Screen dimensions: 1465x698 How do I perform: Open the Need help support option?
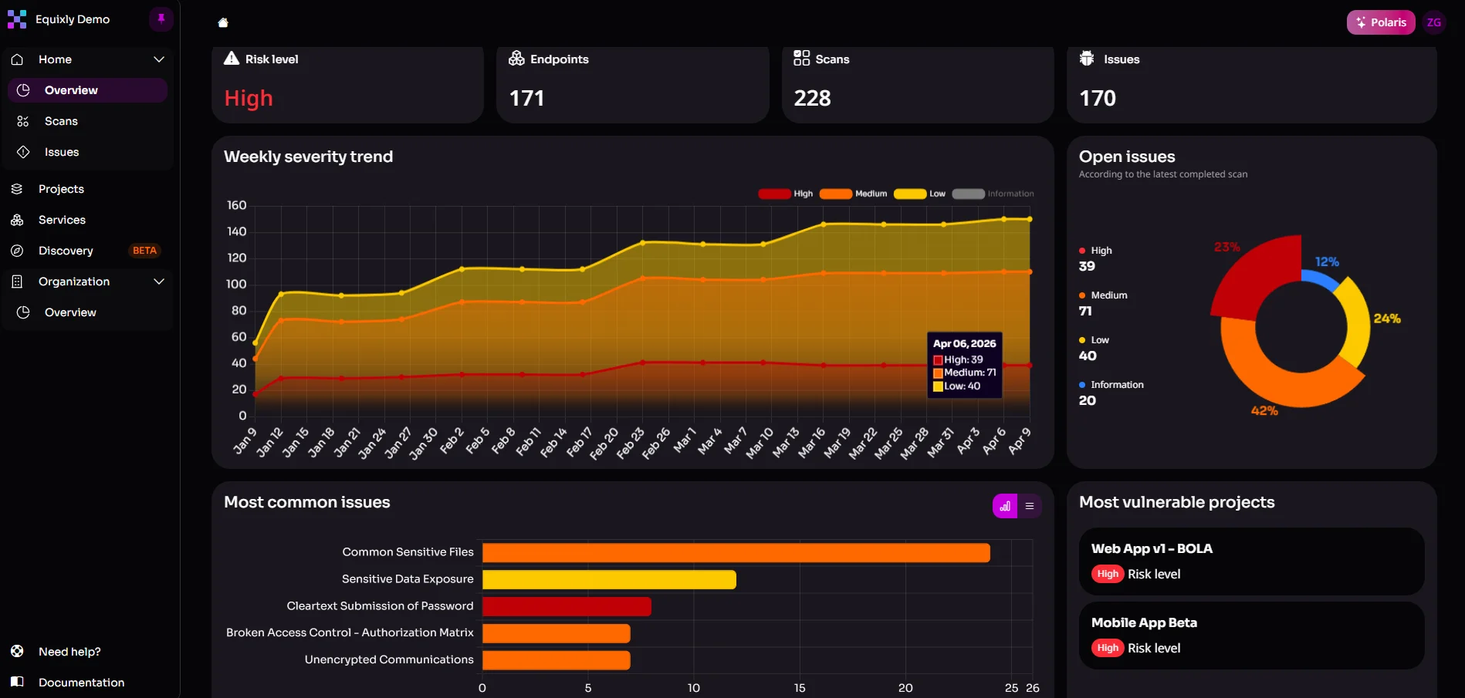69,652
